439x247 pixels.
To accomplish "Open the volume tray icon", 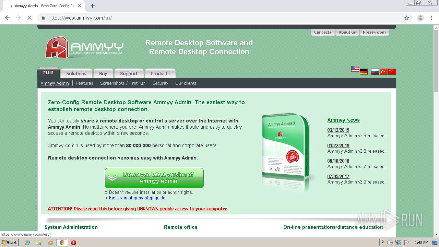I will [390, 243].
